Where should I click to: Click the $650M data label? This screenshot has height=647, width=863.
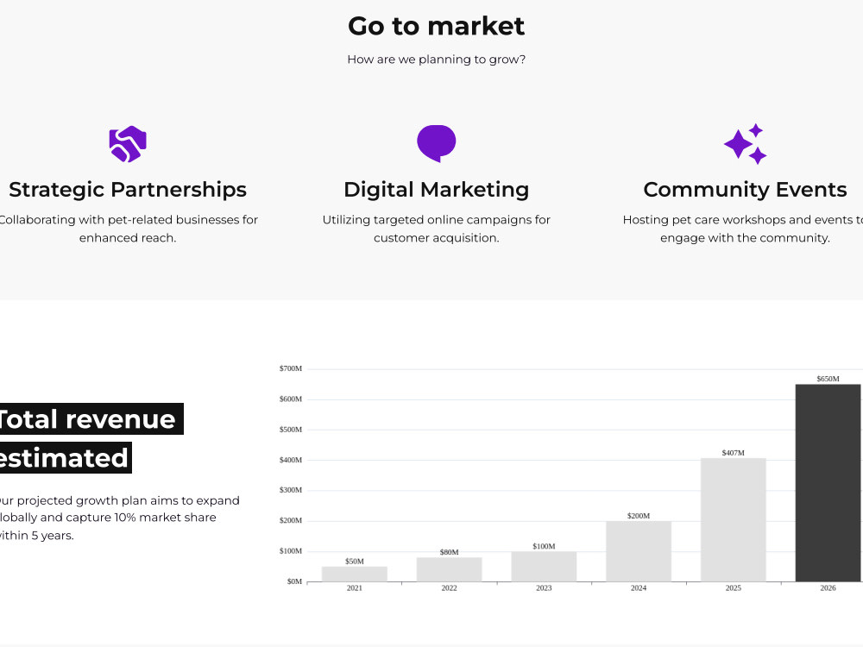(x=828, y=379)
